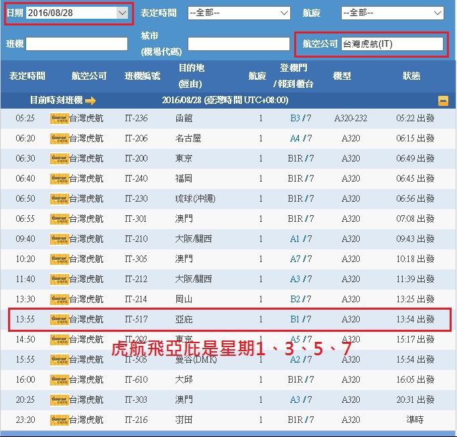Open gate link A7 for flight IT-305
Screen dimensions: 457x437
click(295, 259)
